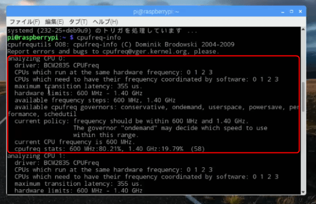Image resolution: width=316 pixels, height=204 pixels.
Task: Click the green 'pi@raspberrypi' prompt text
Action: 33,37
